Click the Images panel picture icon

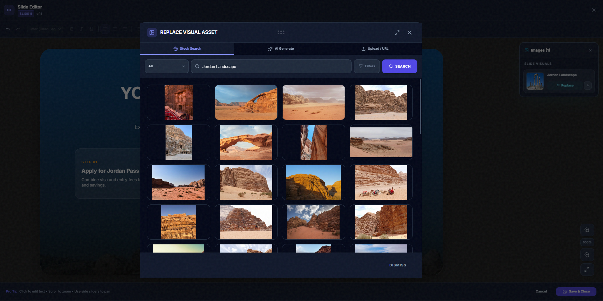click(x=527, y=50)
